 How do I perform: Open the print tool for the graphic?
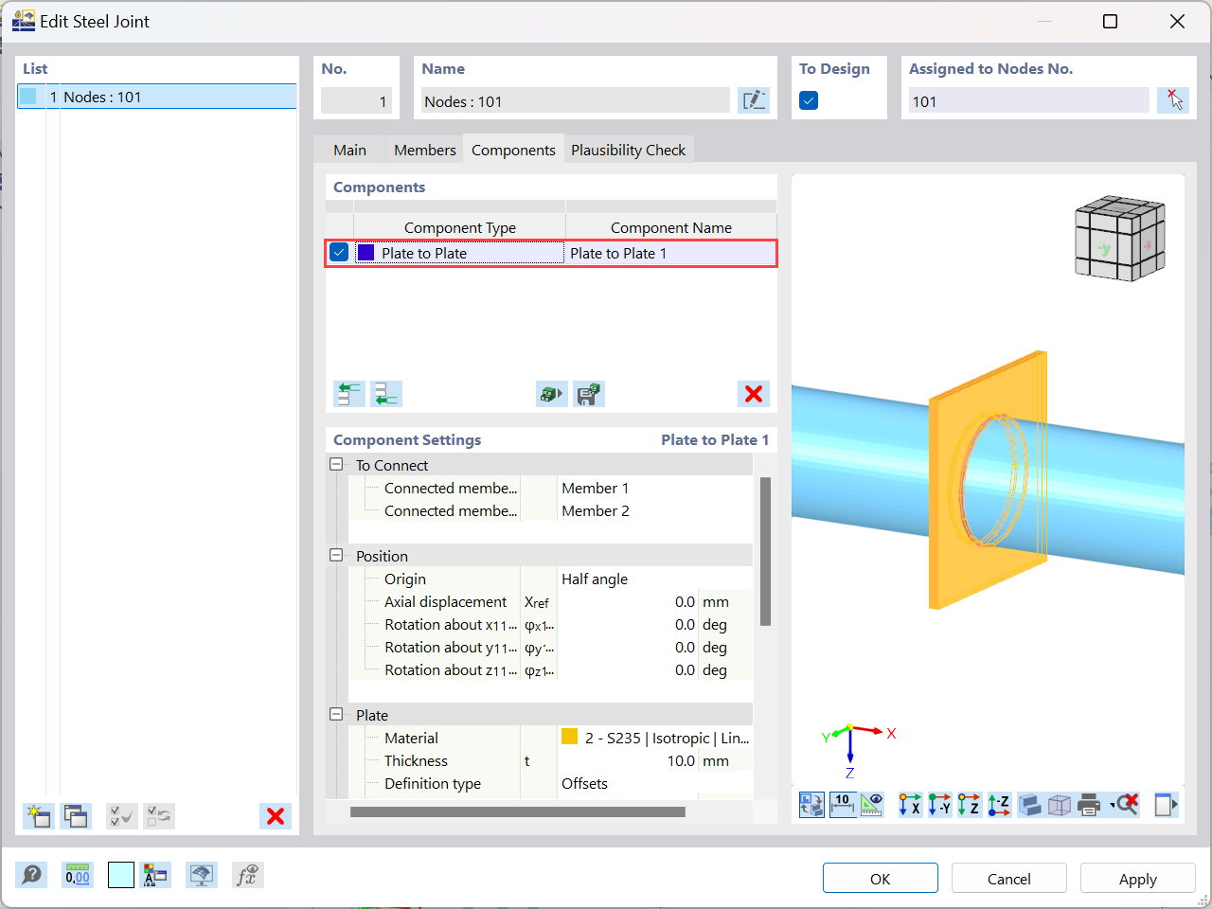(1088, 804)
